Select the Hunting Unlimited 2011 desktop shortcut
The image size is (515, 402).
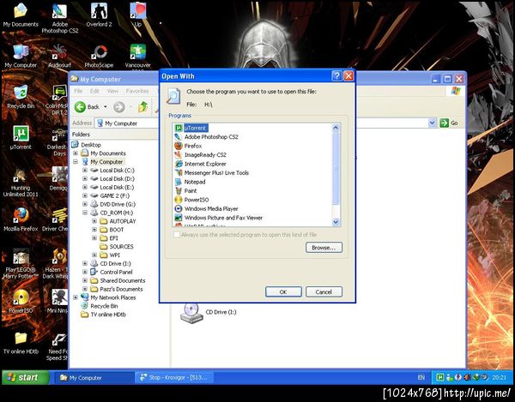pos(21,182)
